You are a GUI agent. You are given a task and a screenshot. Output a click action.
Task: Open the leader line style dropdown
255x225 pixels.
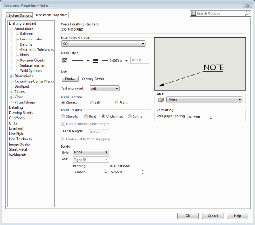pos(80,60)
